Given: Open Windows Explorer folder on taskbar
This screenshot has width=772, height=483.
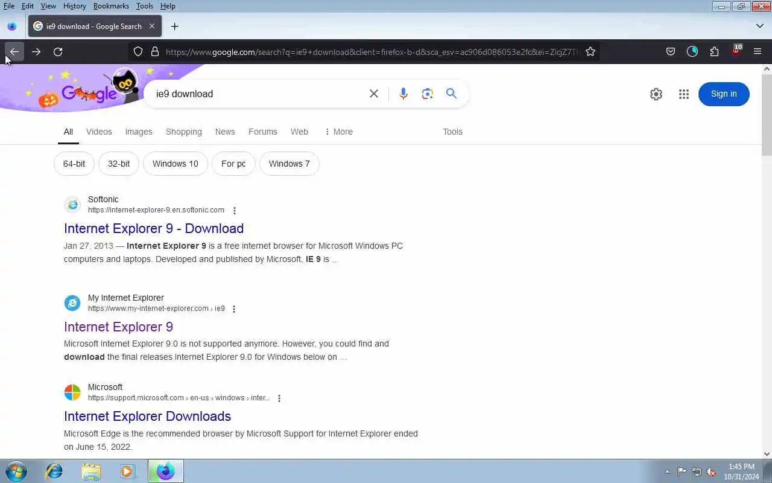Looking at the screenshot, I should coord(91,471).
